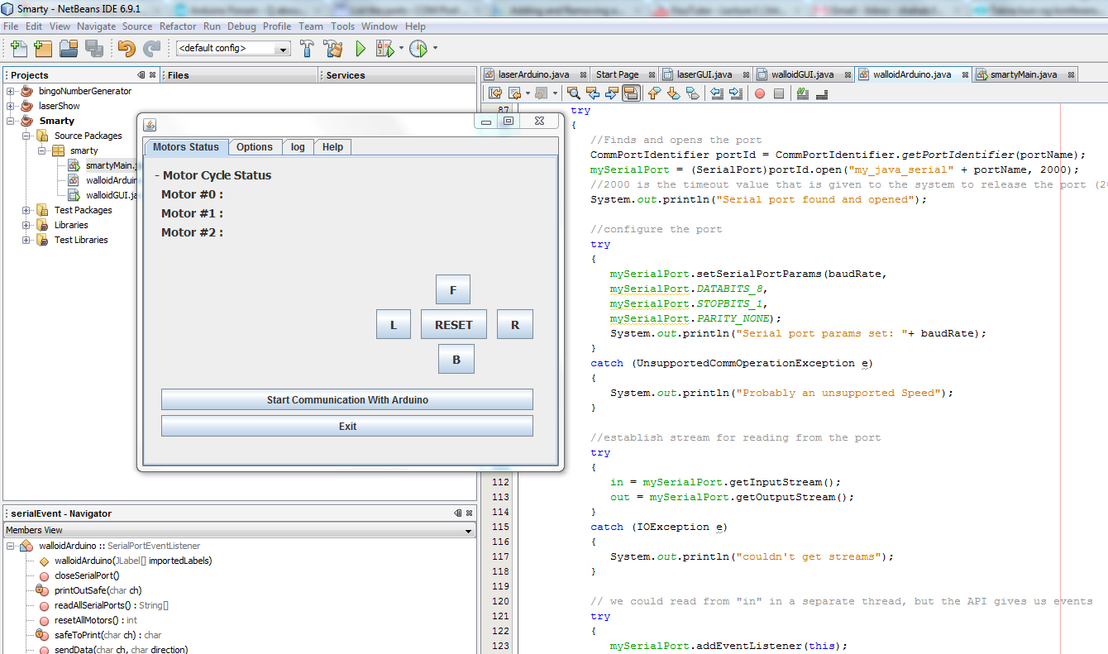The width and height of the screenshot is (1108, 654).
Task: Select closeSerialPort() in the Navigator
Action: click(x=87, y=575)
